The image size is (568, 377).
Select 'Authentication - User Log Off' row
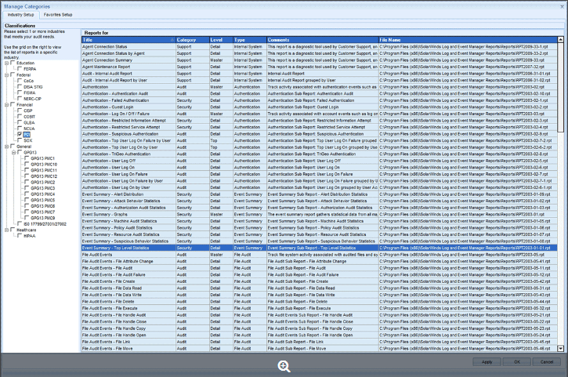tap(319, 161)
